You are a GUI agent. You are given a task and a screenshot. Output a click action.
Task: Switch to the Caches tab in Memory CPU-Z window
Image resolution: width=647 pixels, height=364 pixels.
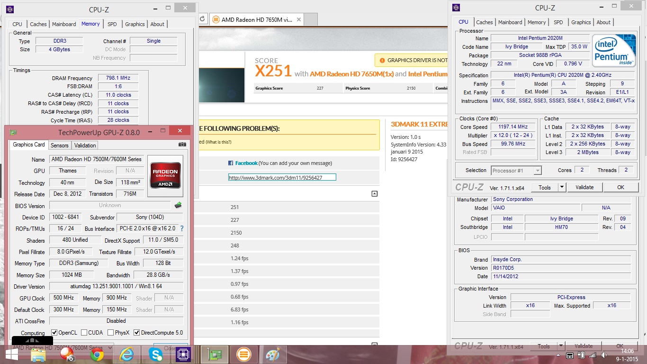[38, 24]
